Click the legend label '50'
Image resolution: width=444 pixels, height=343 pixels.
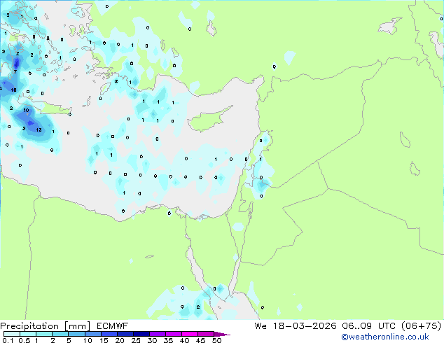click(216, 340)
